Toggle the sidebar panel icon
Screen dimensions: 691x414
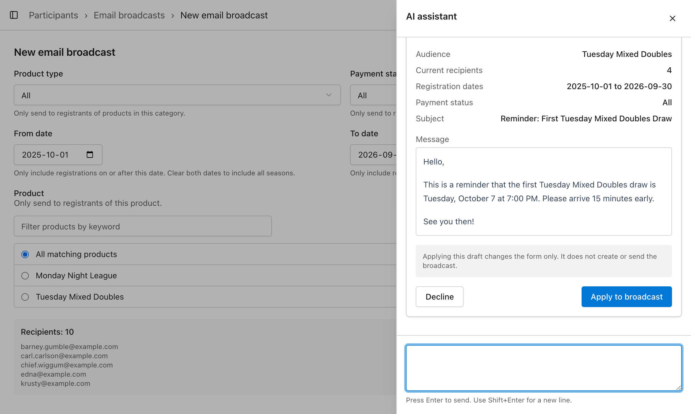(x=14, y=15)
